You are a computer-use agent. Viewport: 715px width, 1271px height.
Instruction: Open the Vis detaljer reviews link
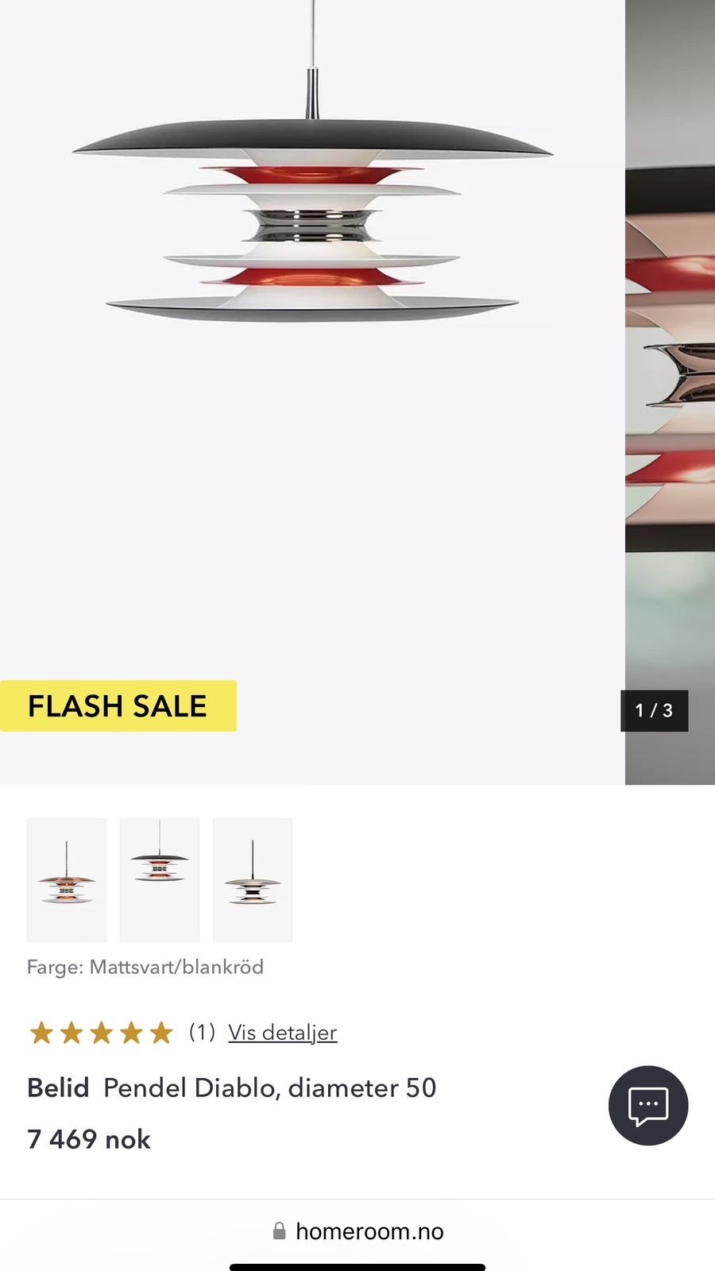tap(283, 1032)
